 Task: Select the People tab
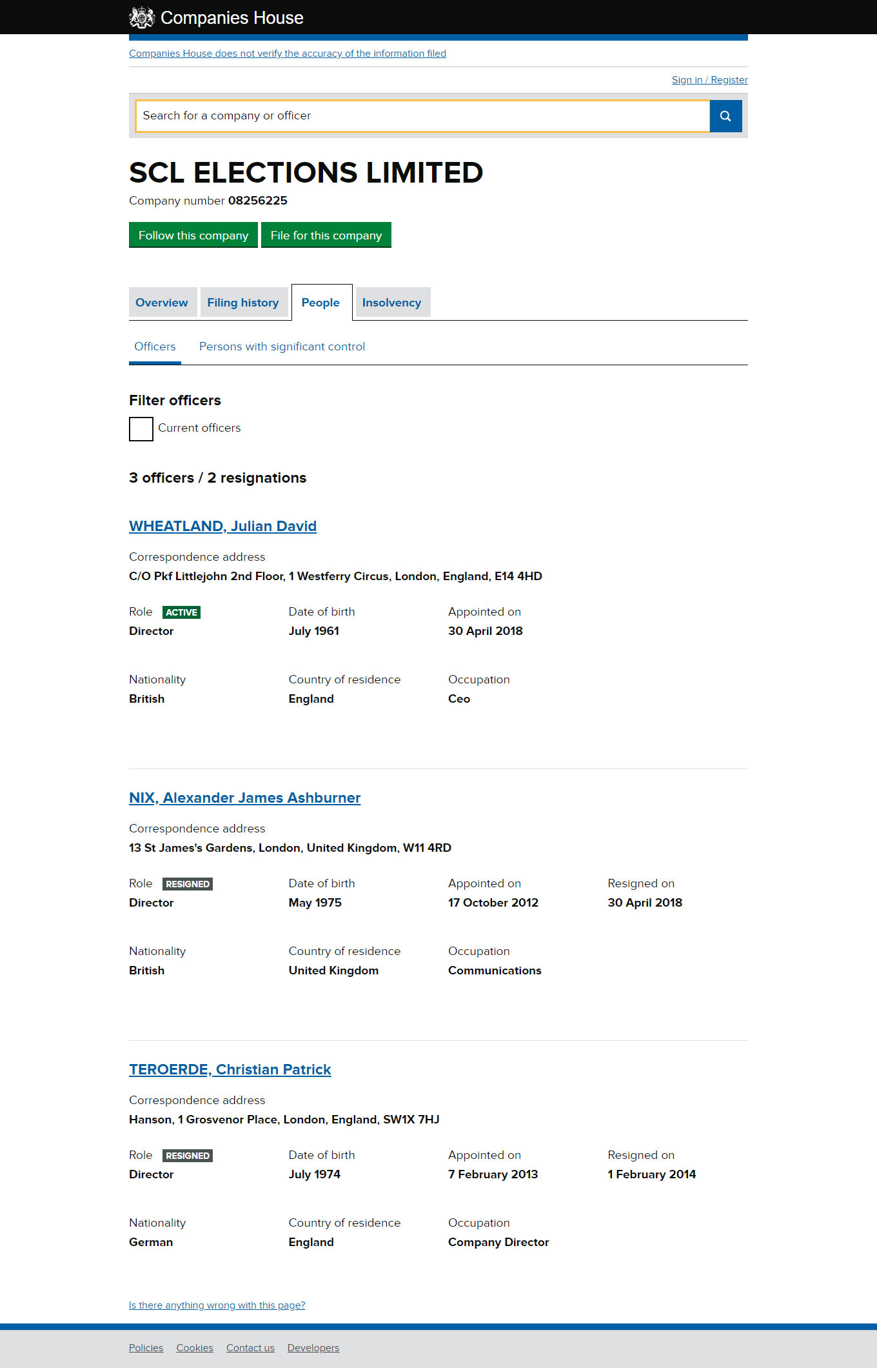(x=320, y=303)
